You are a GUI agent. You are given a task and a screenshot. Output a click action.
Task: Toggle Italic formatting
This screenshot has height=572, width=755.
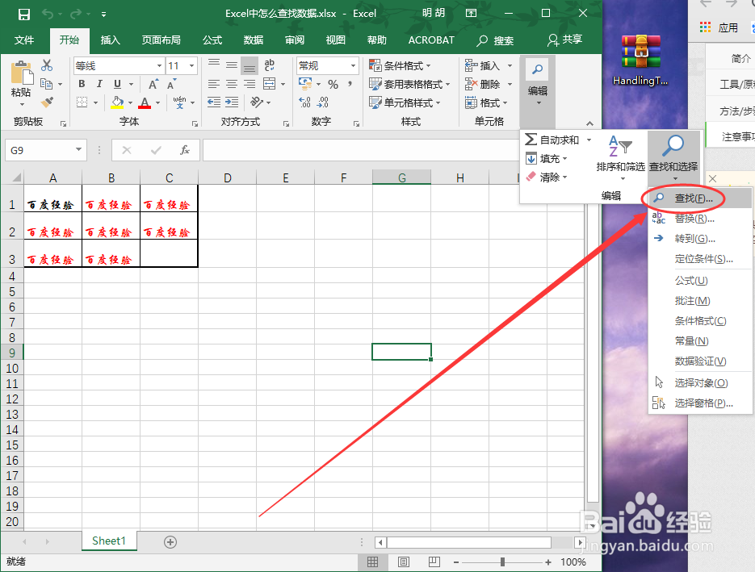point(99,84)
